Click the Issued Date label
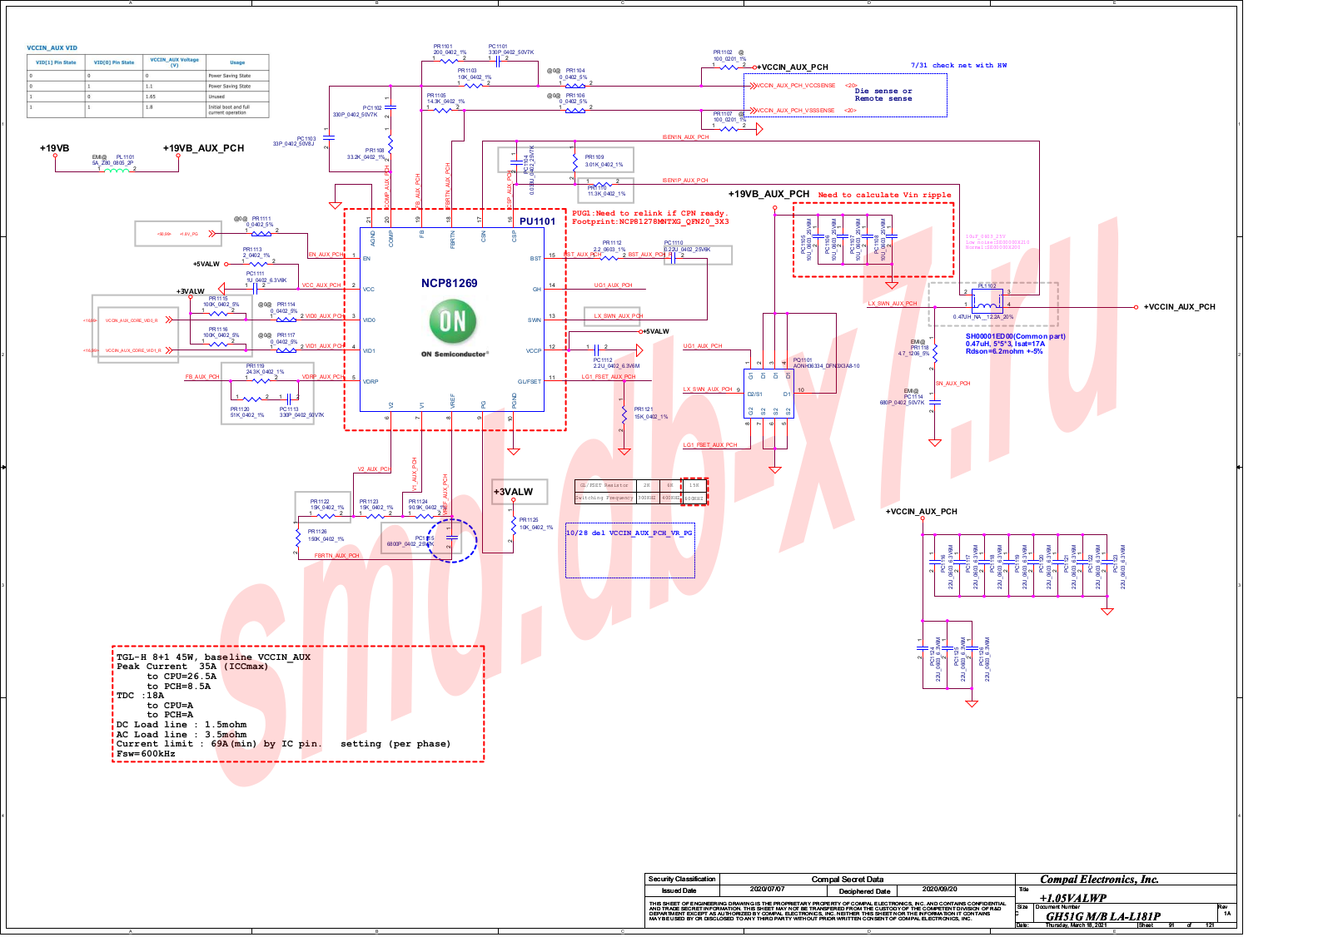Viewport: 1333px width, 942px height. pyautogui.click(x=679, y=890)
